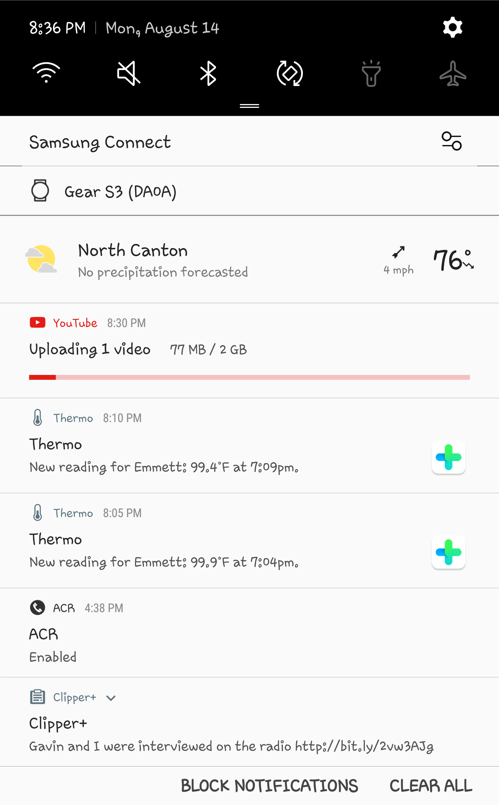The image size is (499, 805).
Task: Tap the Thermo plus icon for 99.9°F reading
Action: (x=448, y=552)
